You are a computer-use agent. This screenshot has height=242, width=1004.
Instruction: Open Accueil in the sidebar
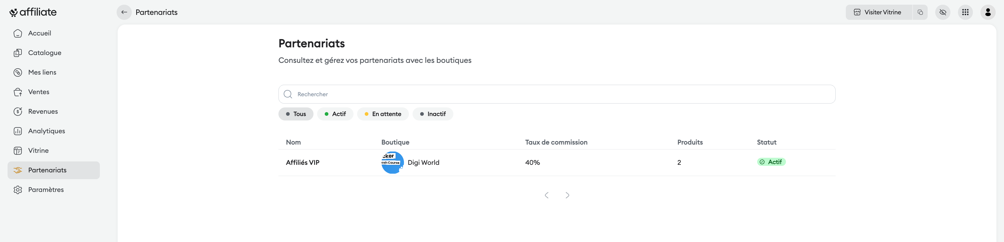pyautogui.click(x=39, y=33)
